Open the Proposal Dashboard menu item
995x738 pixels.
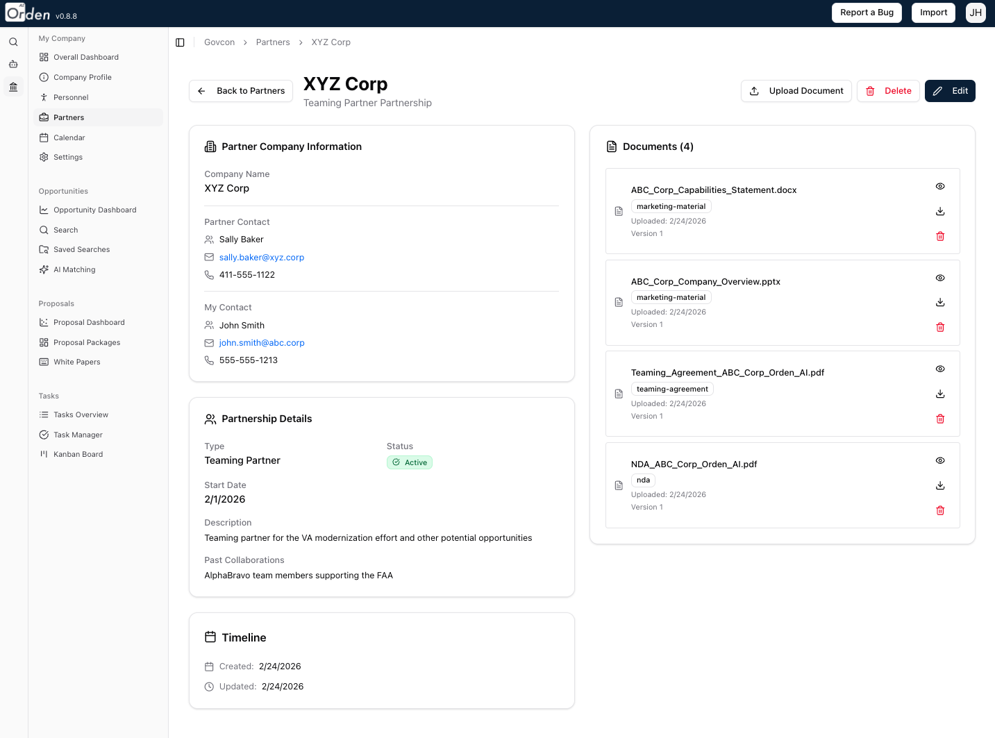[89, 322]
